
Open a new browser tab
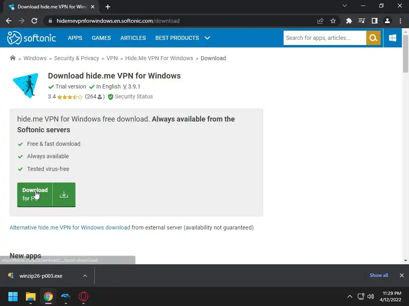coord(108,7)
